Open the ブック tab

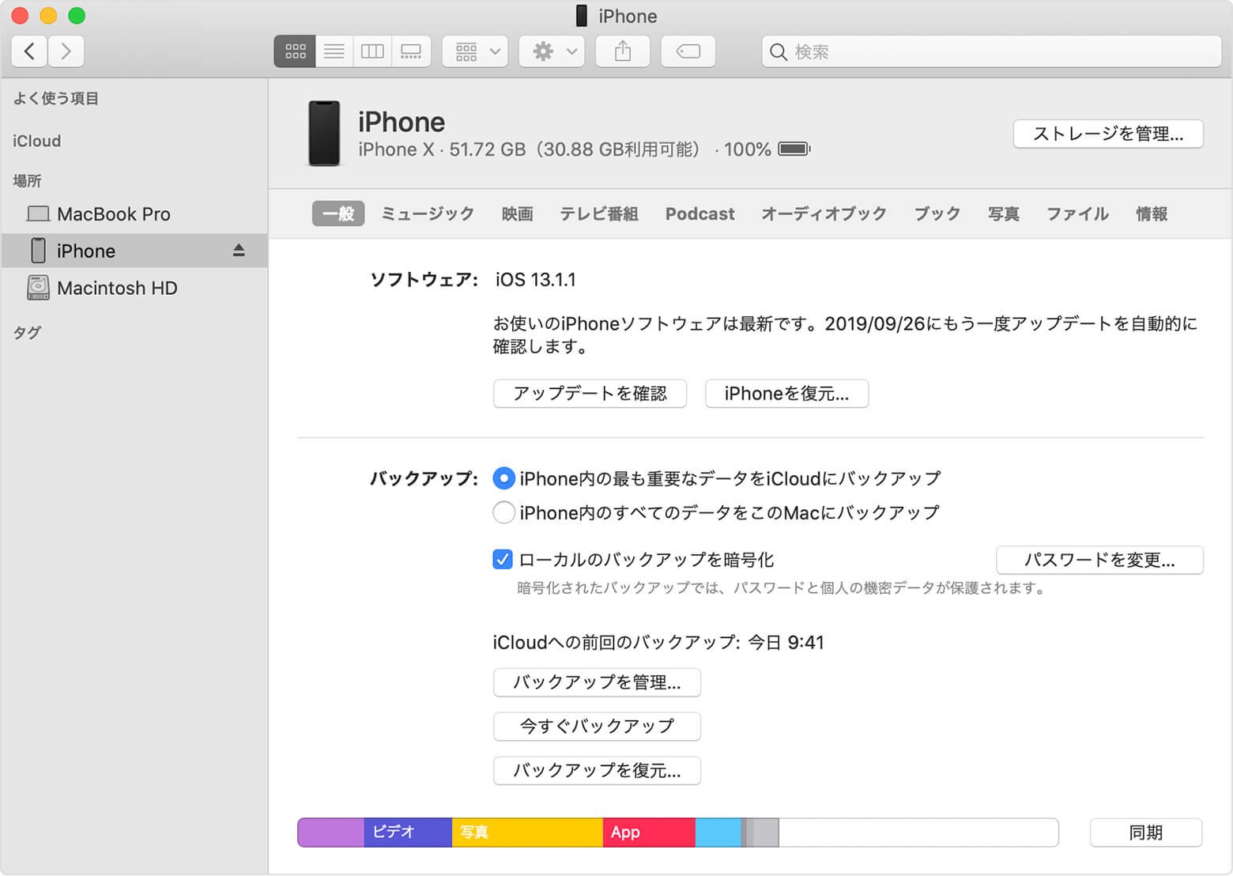[937, 213]
